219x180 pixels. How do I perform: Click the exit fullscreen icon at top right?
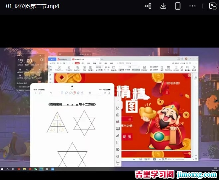(x=212, y=6)
